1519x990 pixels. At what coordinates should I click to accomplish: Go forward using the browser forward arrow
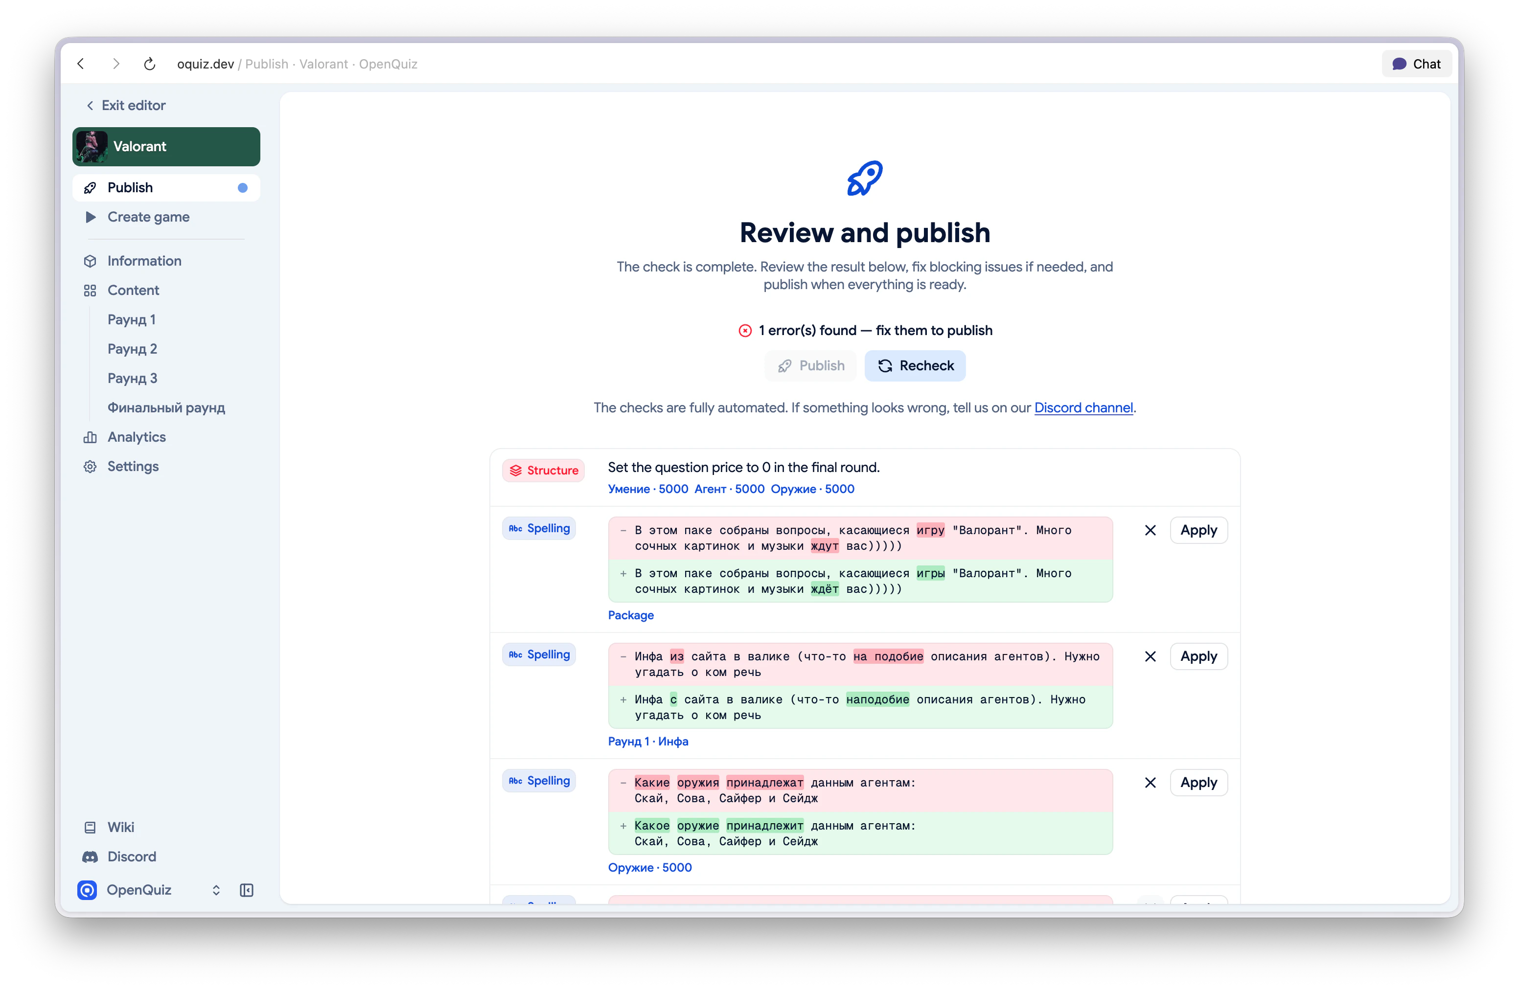point(115,64)
